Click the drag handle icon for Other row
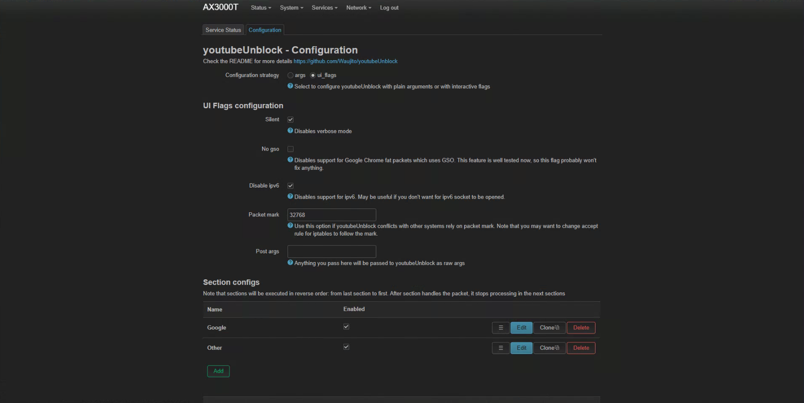Image resolution: width=804 pixels, height=403 pixels. click(500, 348)
